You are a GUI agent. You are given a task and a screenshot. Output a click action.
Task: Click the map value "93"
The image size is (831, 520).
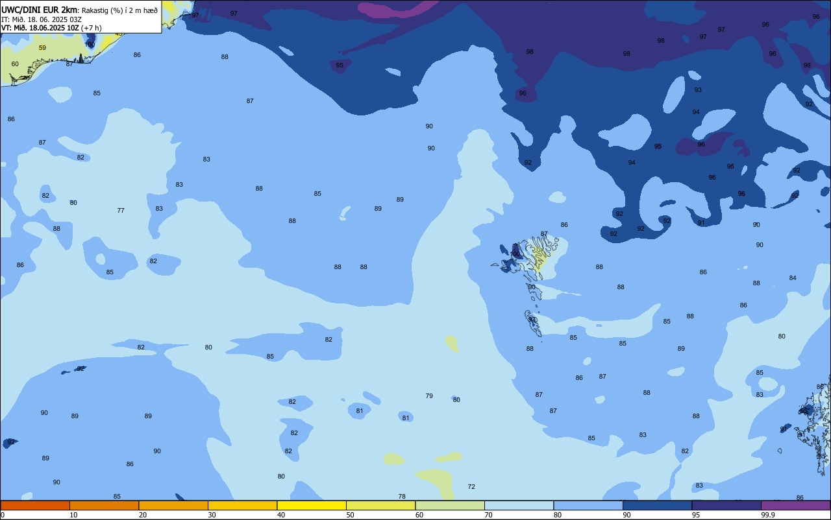click(x=698, y=90)
